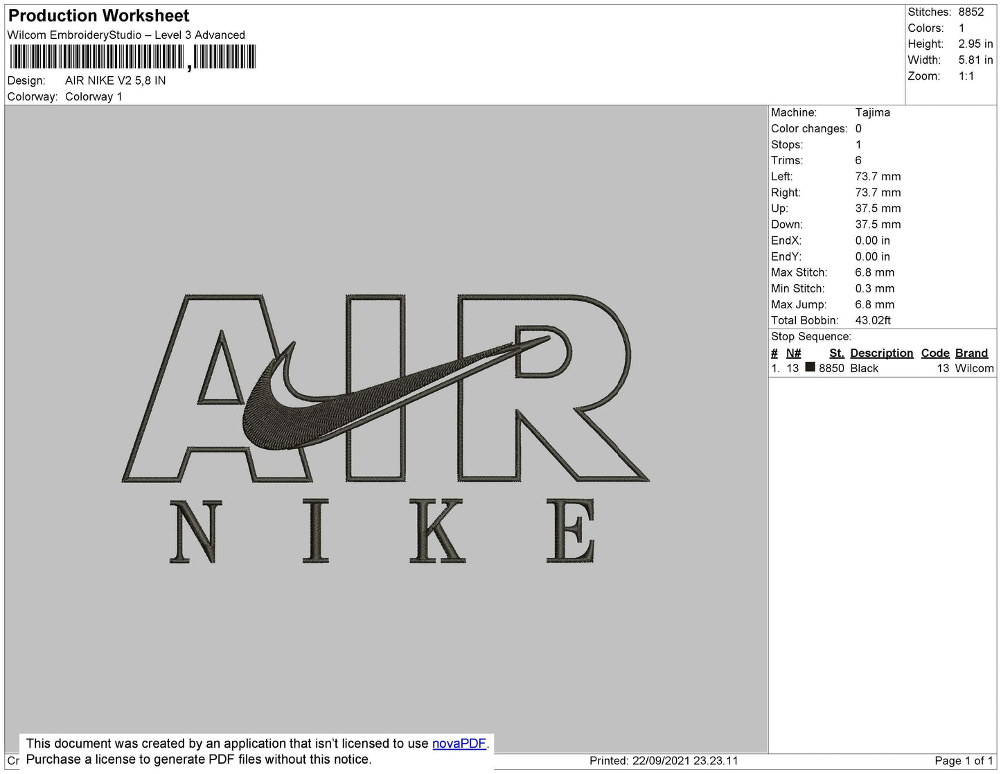Click the printed date '22/09/2021 23.23.11'

click(685, 760)
